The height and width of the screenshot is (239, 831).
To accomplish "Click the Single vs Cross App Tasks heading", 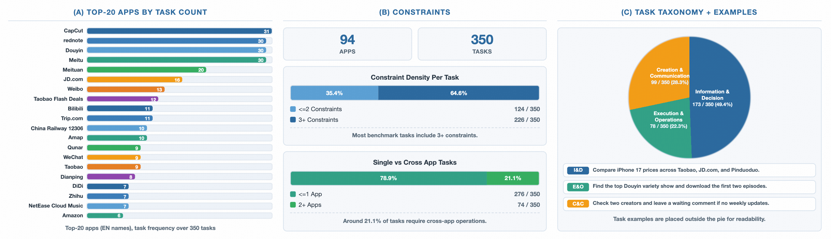I will (415, 162).
